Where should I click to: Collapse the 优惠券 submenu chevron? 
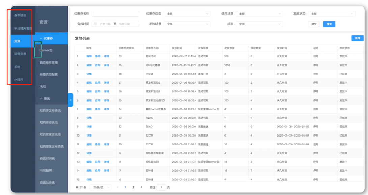41,38
